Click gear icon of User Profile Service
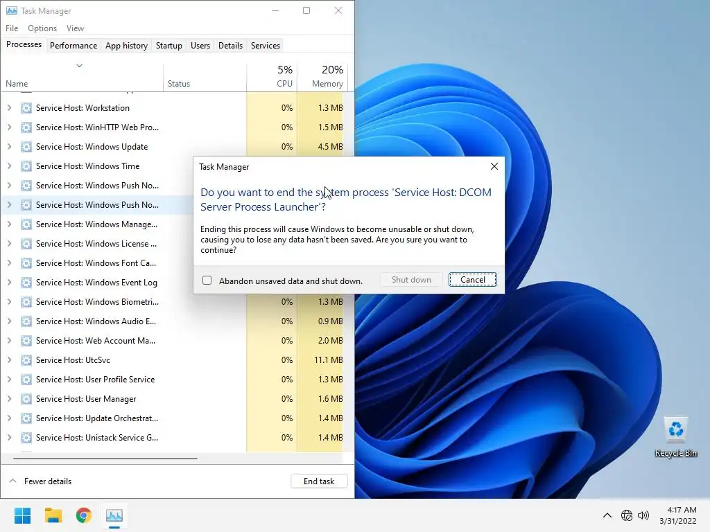This screenshot has height=532, width=710. point(26,379)
